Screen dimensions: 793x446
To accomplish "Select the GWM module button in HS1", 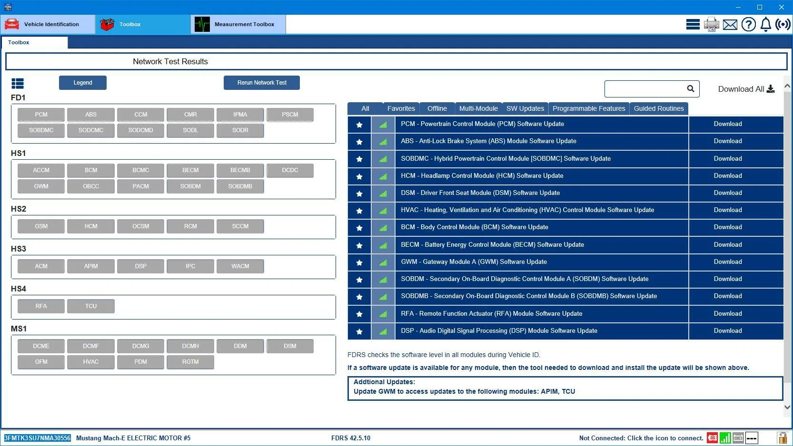I will [41, 186].
